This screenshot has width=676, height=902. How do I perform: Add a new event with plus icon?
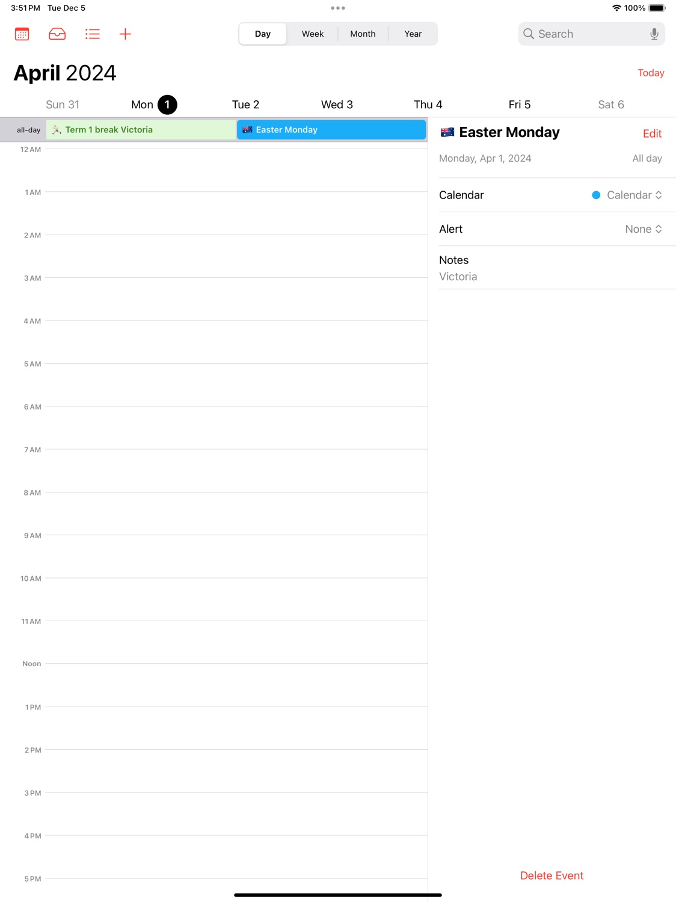coord(125,34)
